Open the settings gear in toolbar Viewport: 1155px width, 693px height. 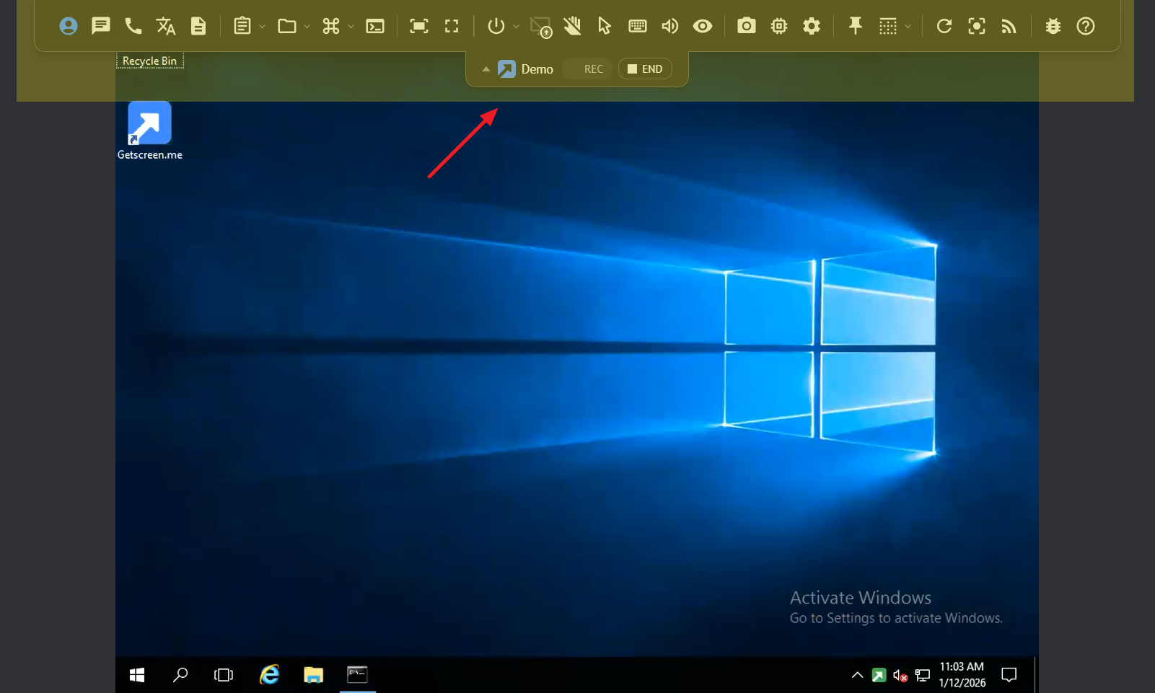tap(812, 26)
